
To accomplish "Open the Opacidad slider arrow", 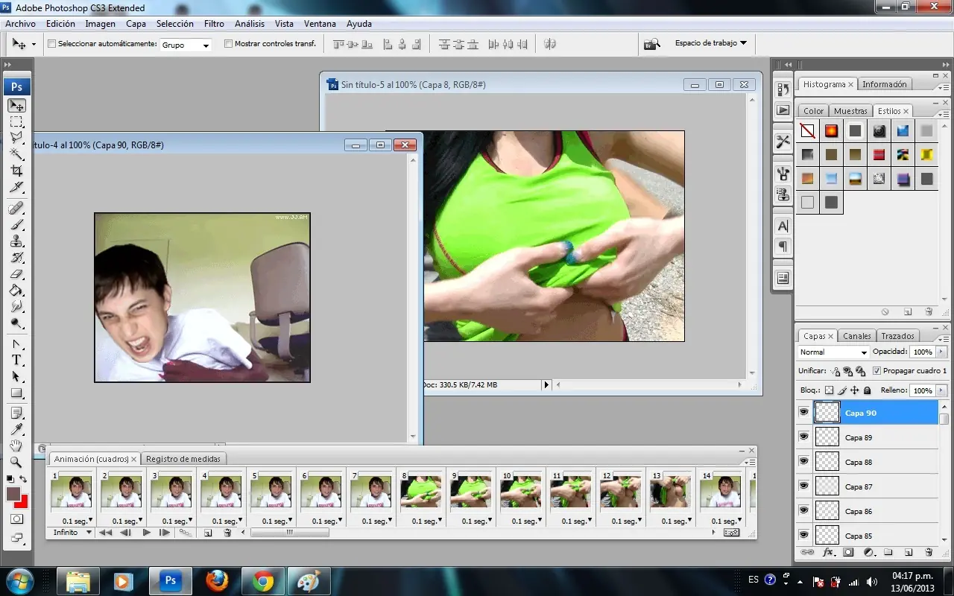I will pos(941,352).
